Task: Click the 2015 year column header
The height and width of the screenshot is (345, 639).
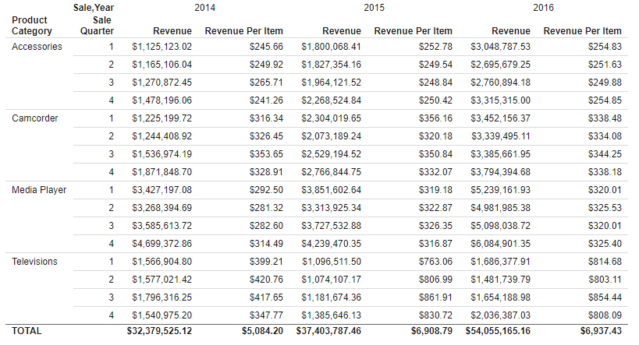Action: (375, 7)
